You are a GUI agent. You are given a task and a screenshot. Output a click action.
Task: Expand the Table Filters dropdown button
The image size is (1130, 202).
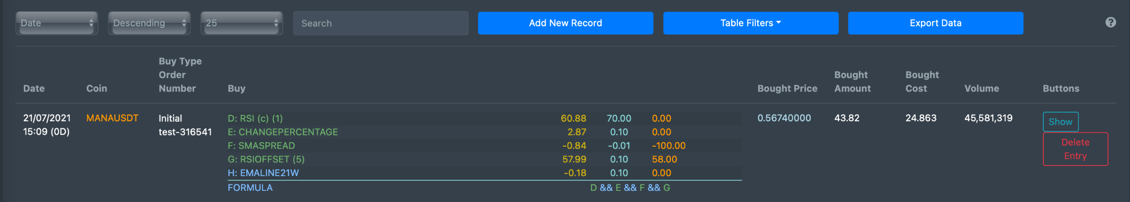coord(751,23)
